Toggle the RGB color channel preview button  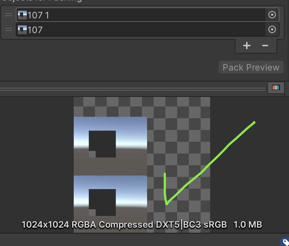coord(276,88)
